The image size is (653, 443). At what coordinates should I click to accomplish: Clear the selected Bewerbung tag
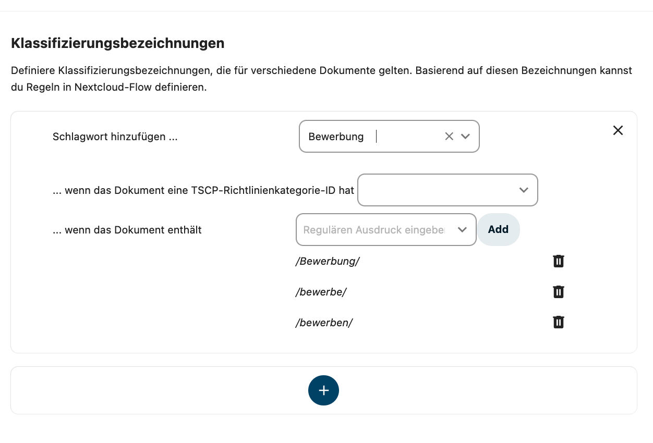pos(449,137)
